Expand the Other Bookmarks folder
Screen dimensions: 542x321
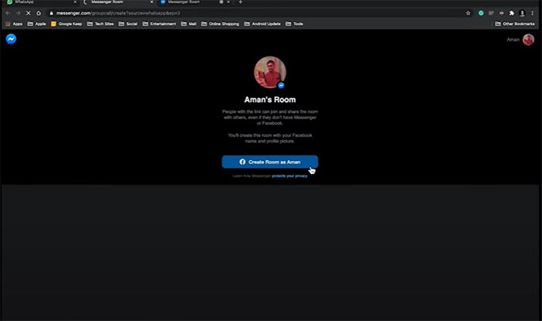point(515,24)
